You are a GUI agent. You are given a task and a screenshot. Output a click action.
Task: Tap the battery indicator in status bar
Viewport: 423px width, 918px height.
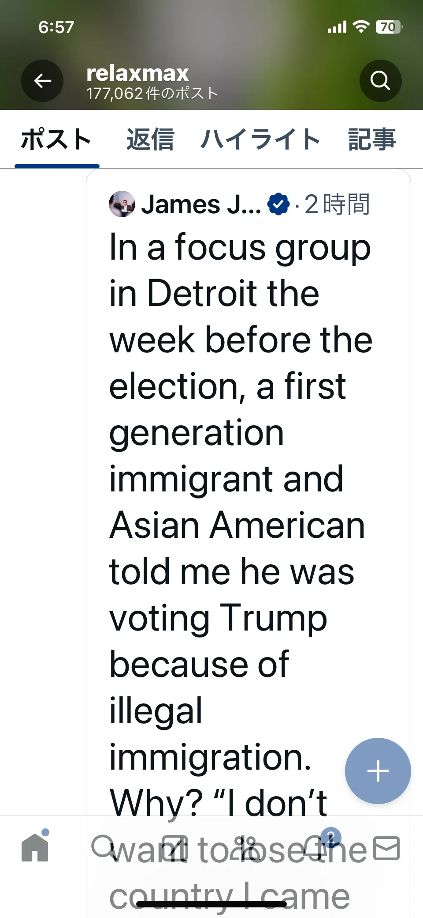(389, 27)
